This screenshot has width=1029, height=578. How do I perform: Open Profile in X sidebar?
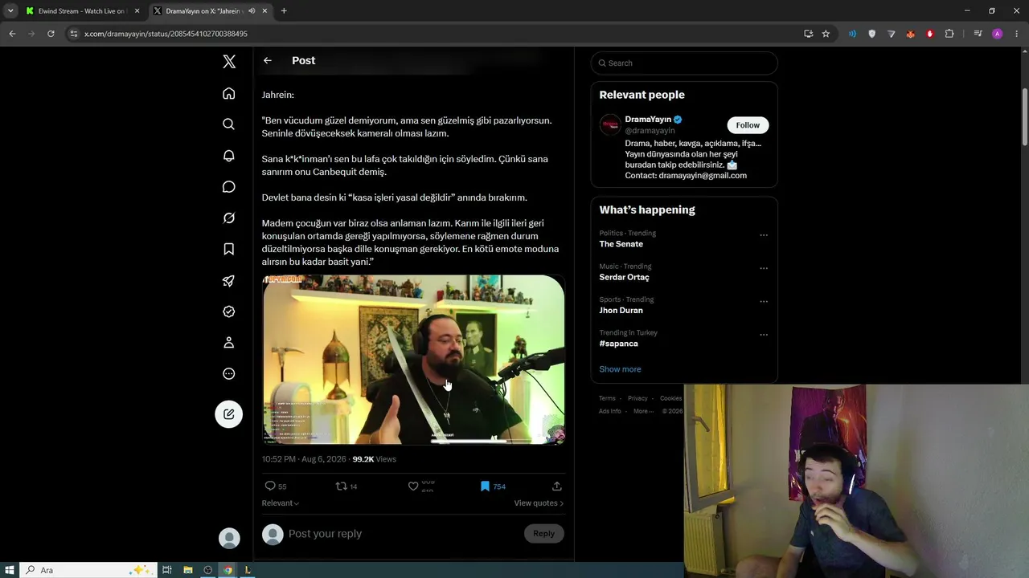coord(229,343)
